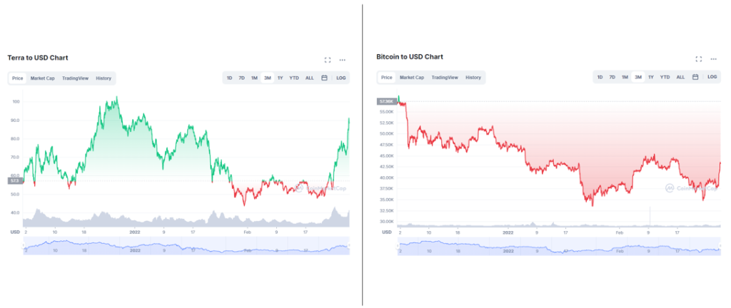Select History tab on Terra chart
Screen dimensions: 731x308
(104, 78)
